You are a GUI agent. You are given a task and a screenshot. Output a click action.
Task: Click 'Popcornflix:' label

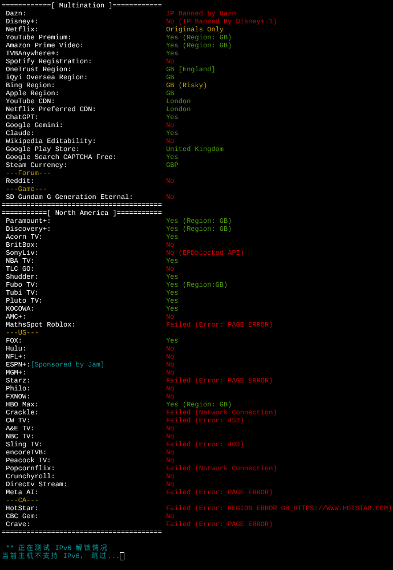tap(30, 469)
